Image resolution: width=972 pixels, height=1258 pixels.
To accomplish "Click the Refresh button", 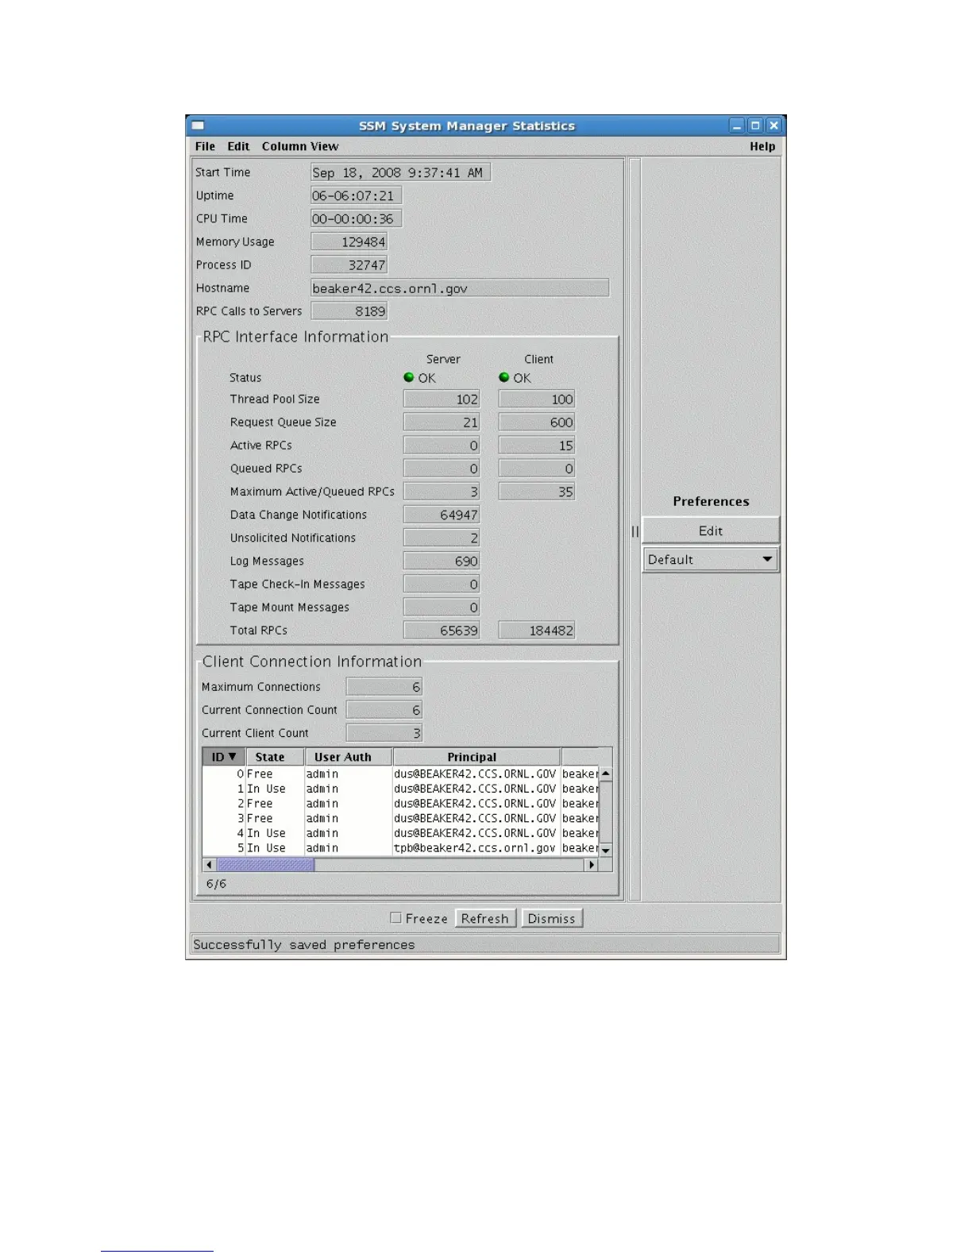I will tap(484, 918).
